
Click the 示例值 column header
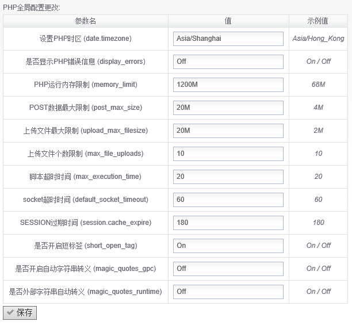pyautogui.click(x=318, y=21)
